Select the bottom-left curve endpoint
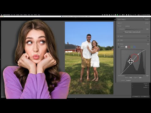Image resolution: width=151 pixels, height=113 pixels. [121, 74]
